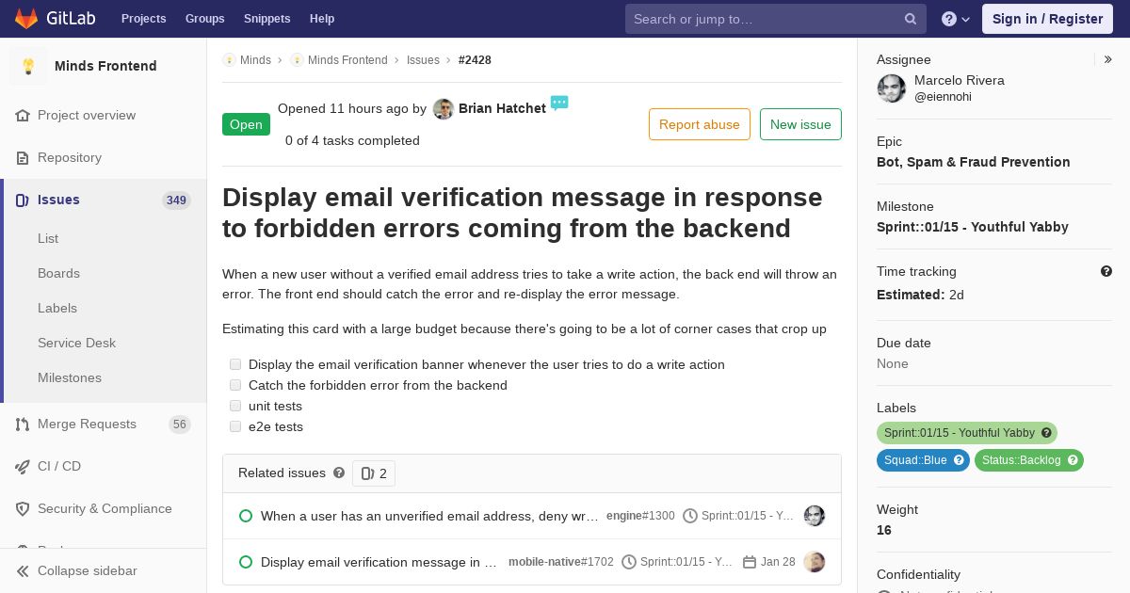Open top navbar Help link

(x=322, y=19)
